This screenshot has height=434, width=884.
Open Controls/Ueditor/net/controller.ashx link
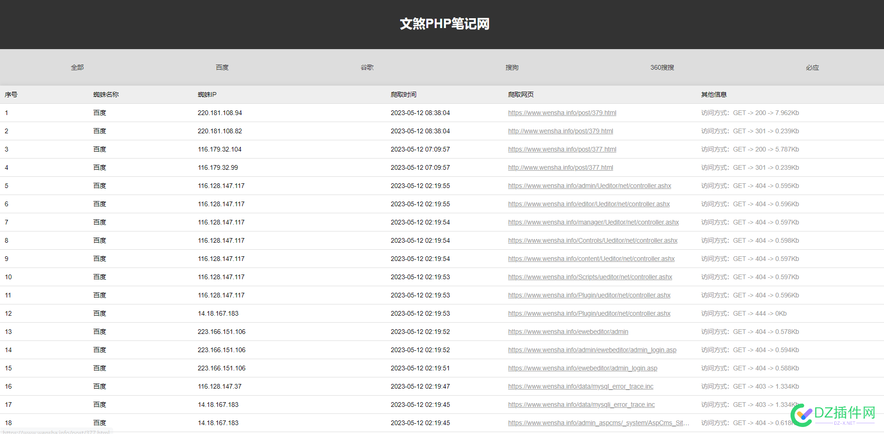(x=593, y=240)
